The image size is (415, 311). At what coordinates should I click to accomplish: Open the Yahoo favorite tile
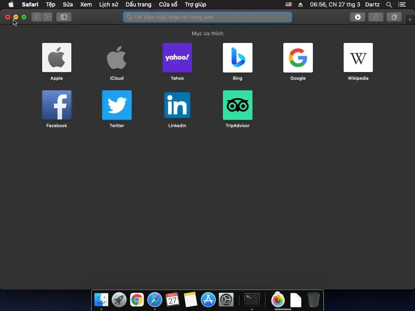177,58
